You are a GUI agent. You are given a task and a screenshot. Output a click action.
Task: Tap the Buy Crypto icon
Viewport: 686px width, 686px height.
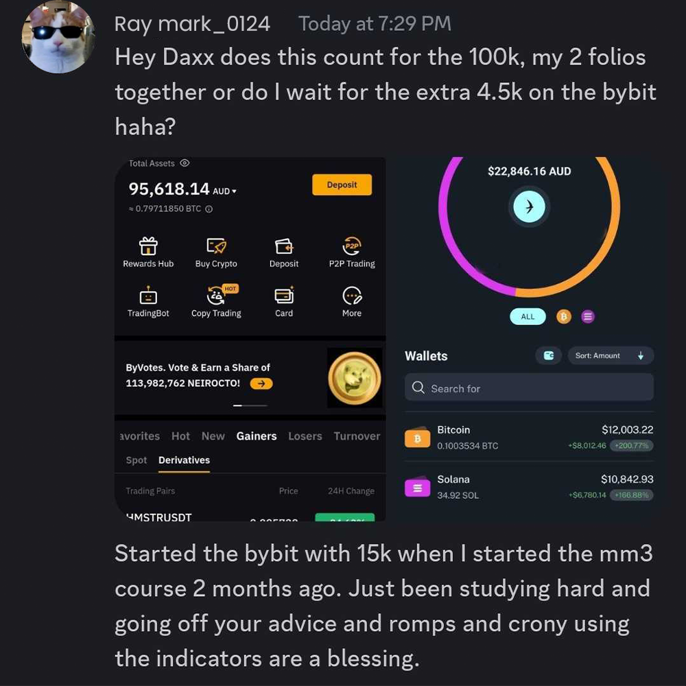coord(216,246)
